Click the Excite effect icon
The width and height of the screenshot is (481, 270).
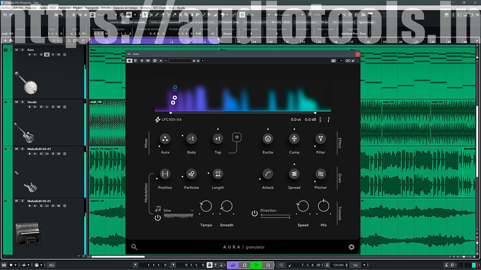(268, 139)
